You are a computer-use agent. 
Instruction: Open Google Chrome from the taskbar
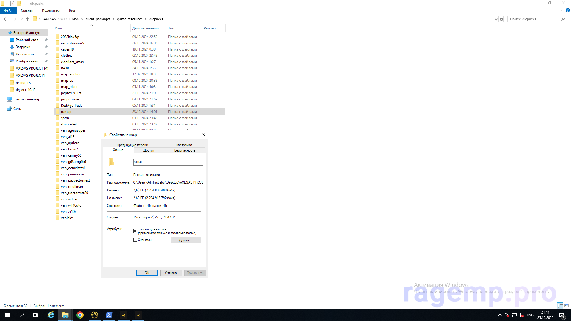click(80, 315)
